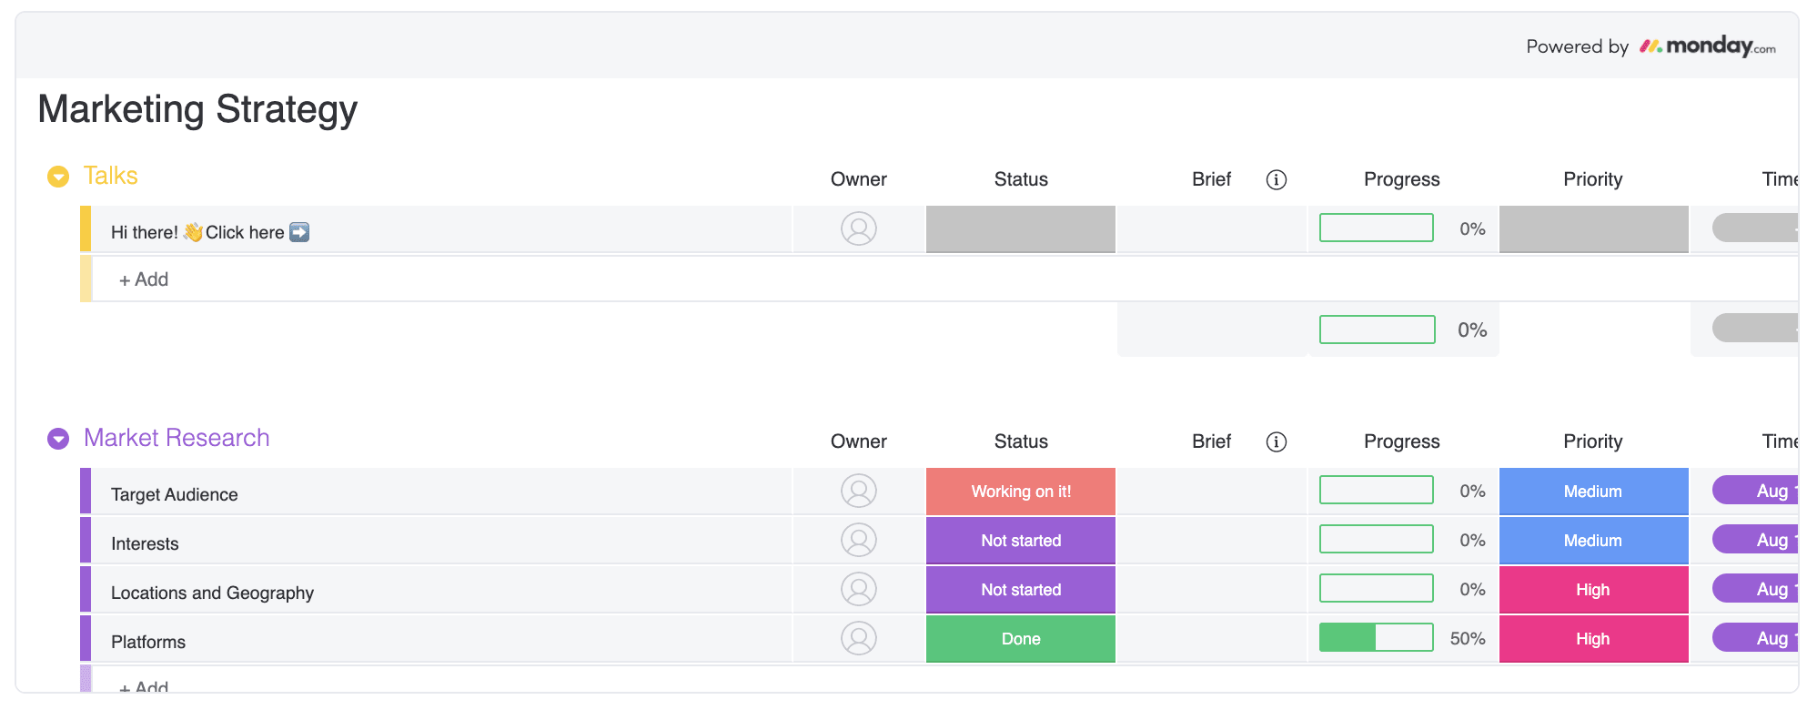
Task: Click the Brief info icon in Market Research
Action: pos(1277,441)
